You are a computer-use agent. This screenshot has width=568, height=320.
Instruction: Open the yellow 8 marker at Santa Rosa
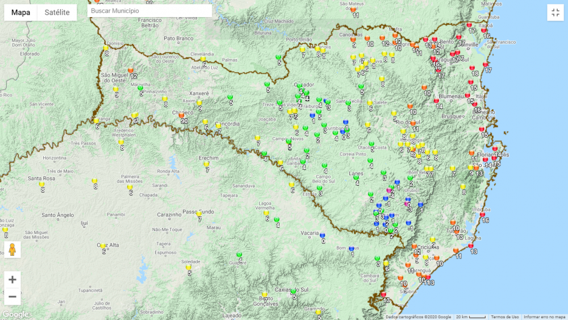(x=41, y=184)
